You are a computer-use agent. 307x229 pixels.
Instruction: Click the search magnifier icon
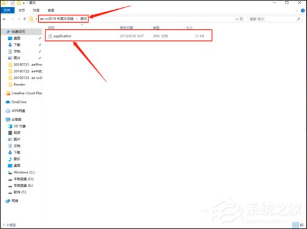(x=298, y=19)
